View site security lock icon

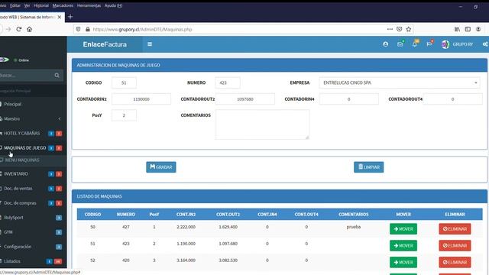(88, 29)
